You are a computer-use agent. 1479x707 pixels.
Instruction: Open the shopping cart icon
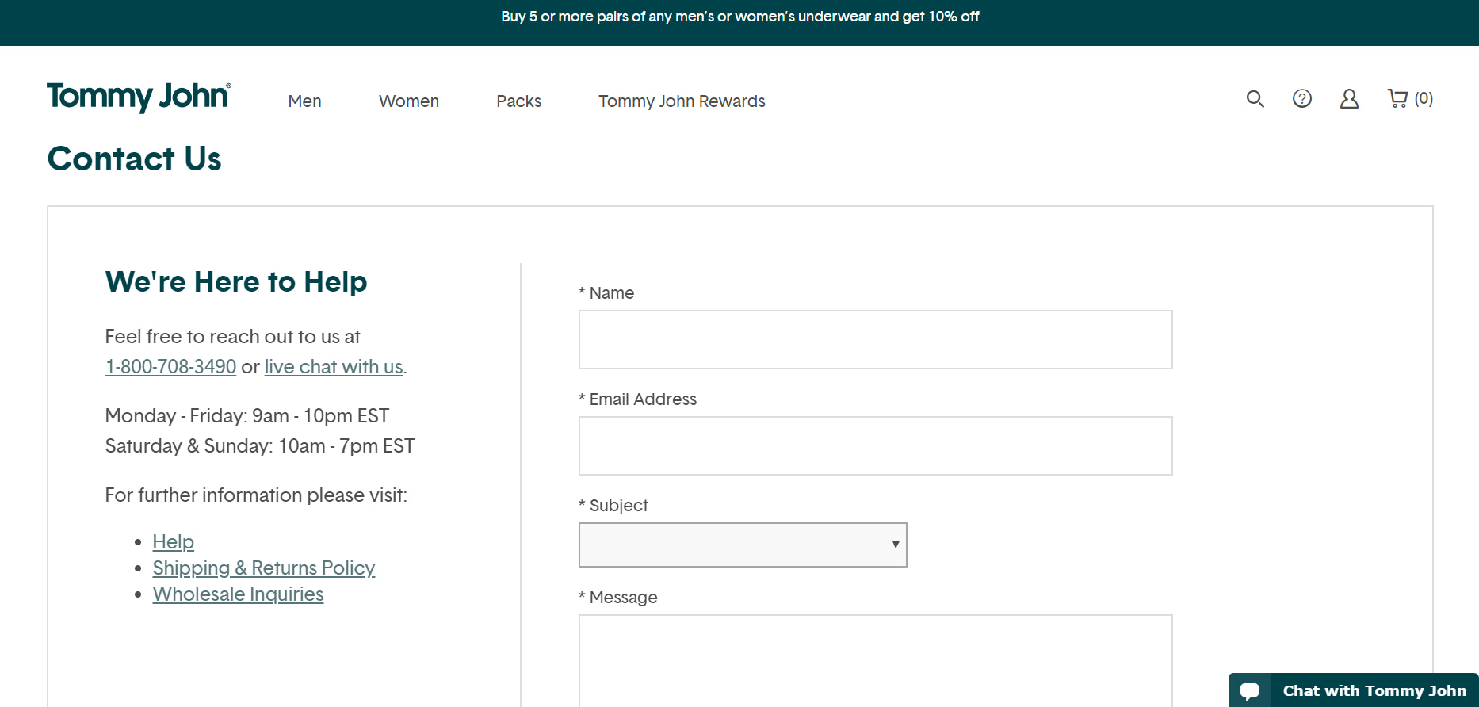point(1398,98)
